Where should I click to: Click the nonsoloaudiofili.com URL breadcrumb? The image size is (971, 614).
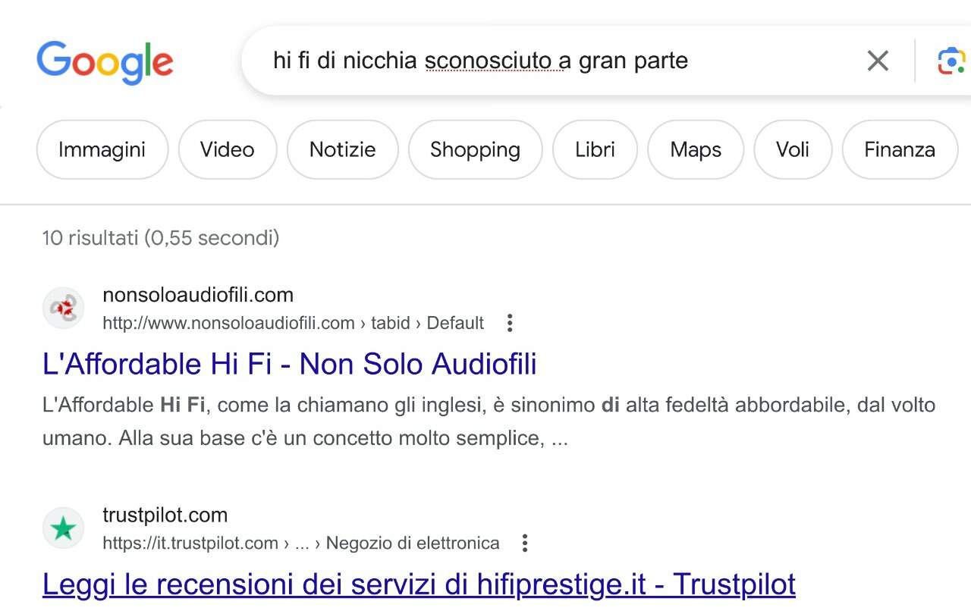293,323
